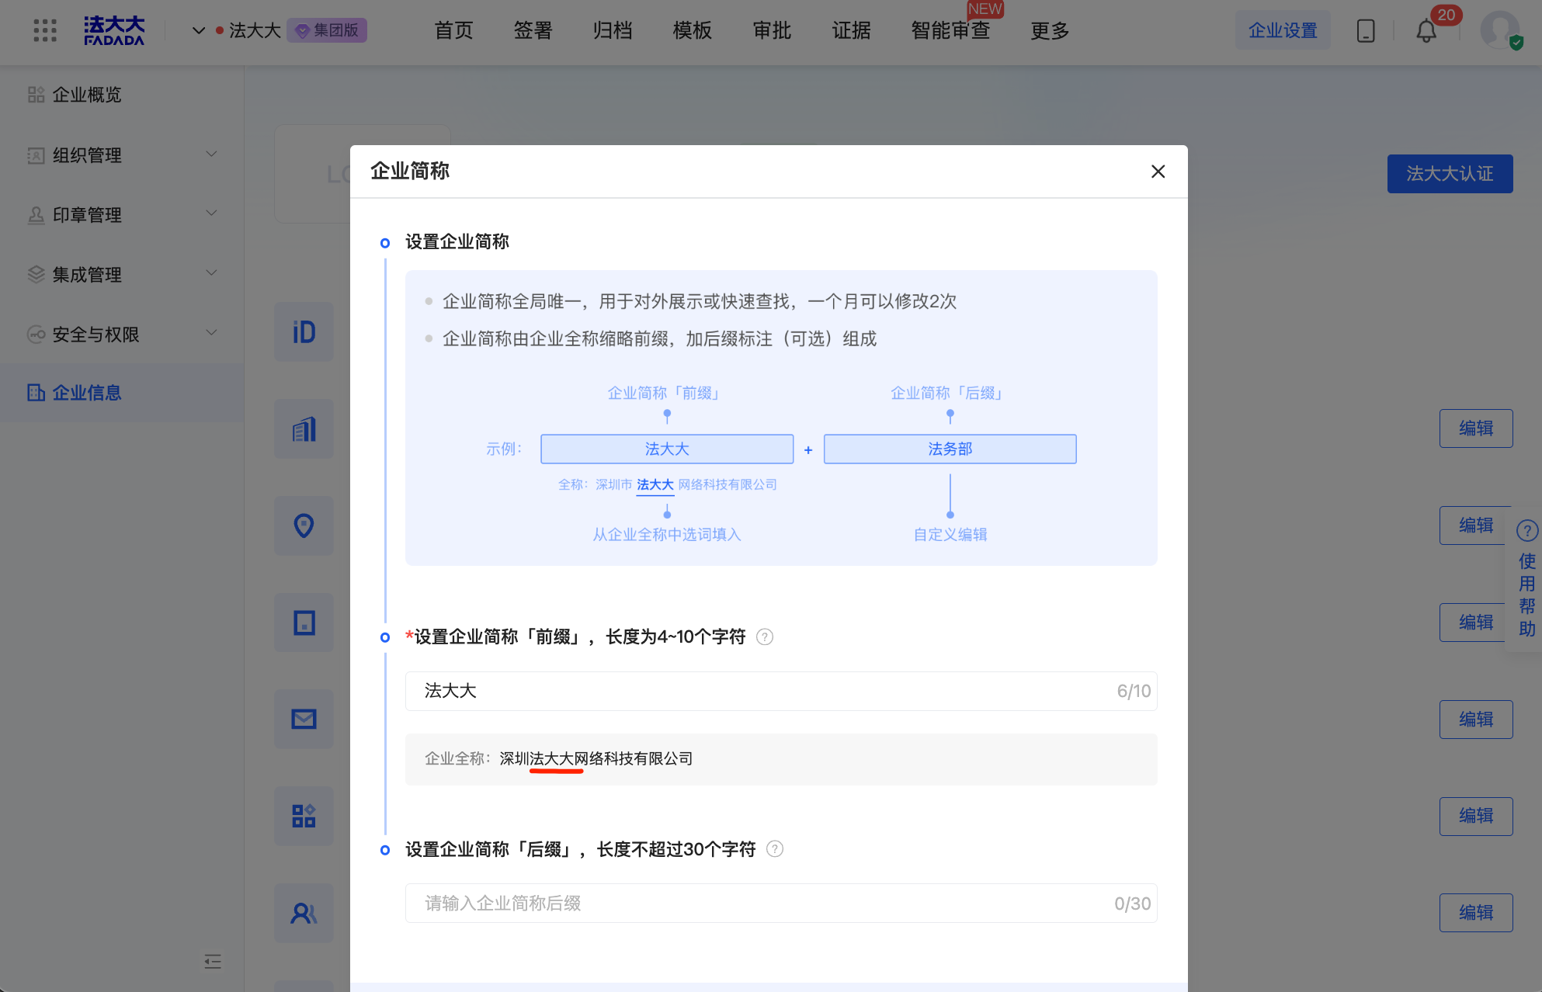Click the help icon beside 后缀 label
The image size is (1542, 992).
[x=775, y=849]
